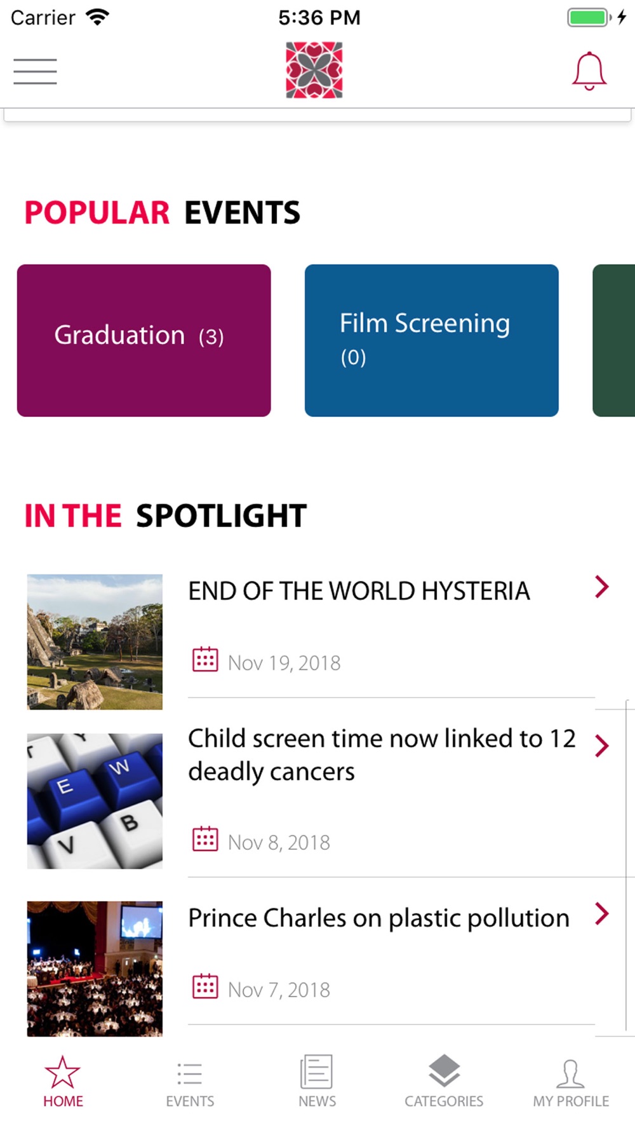Tap the Events list icon

click(190, 1073)
